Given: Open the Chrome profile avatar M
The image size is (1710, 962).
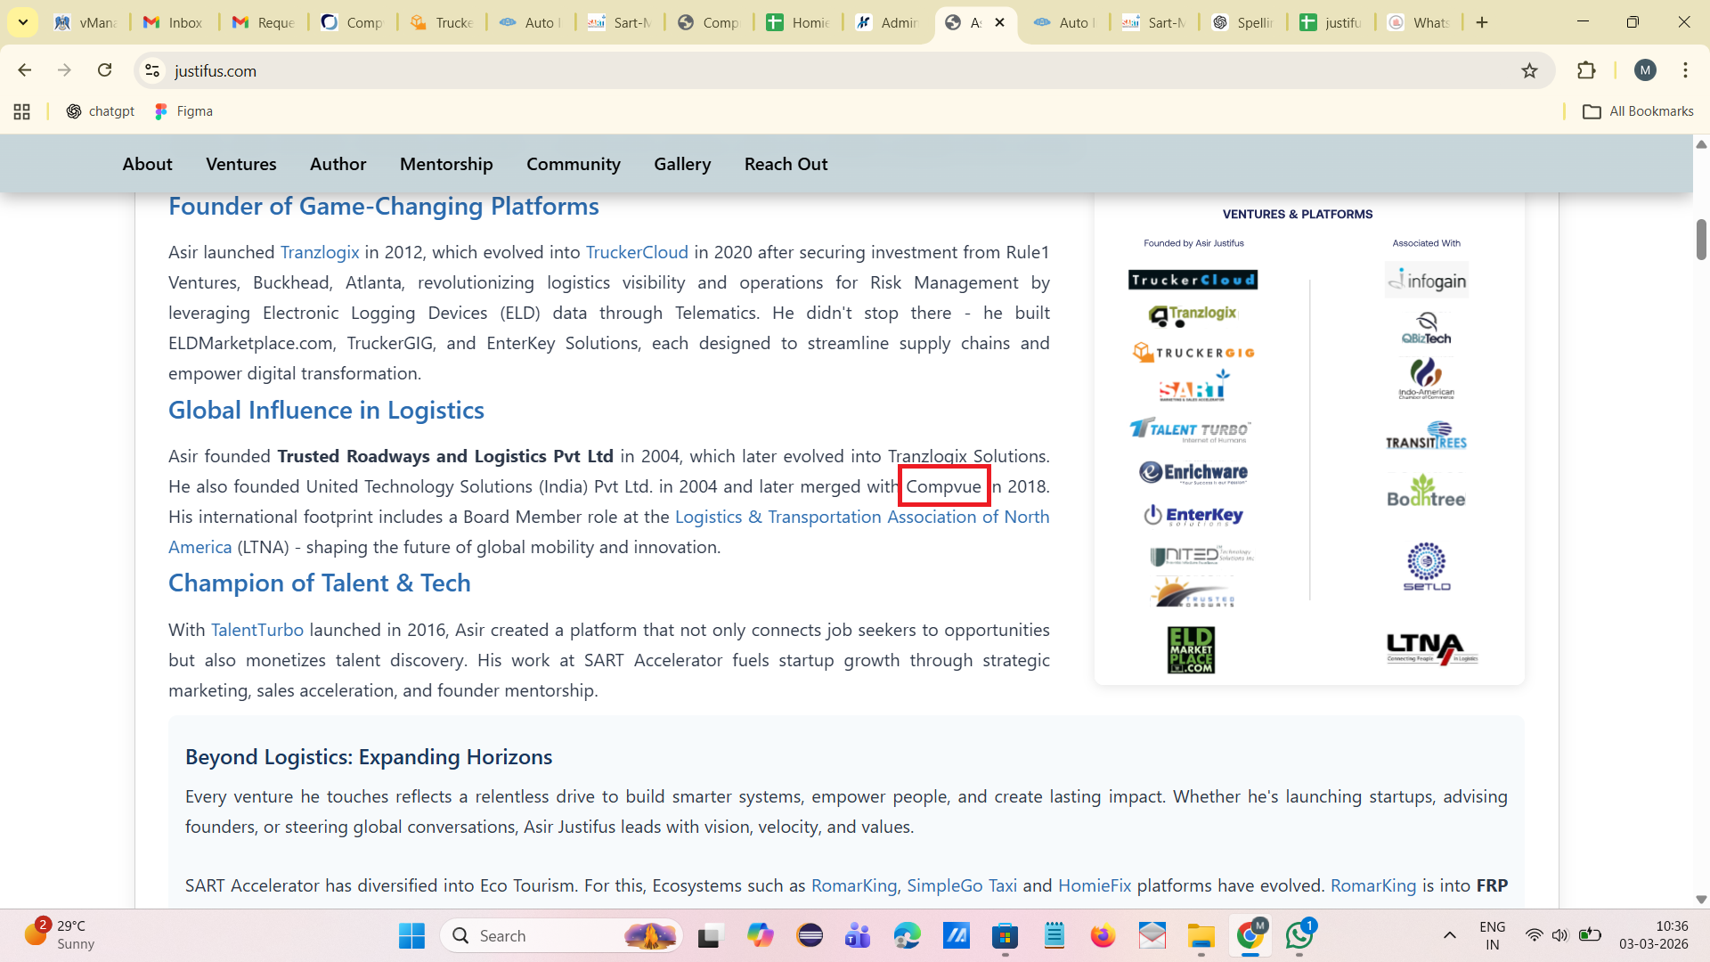Looking at the screenshot, I should [x=1645, y=70].
